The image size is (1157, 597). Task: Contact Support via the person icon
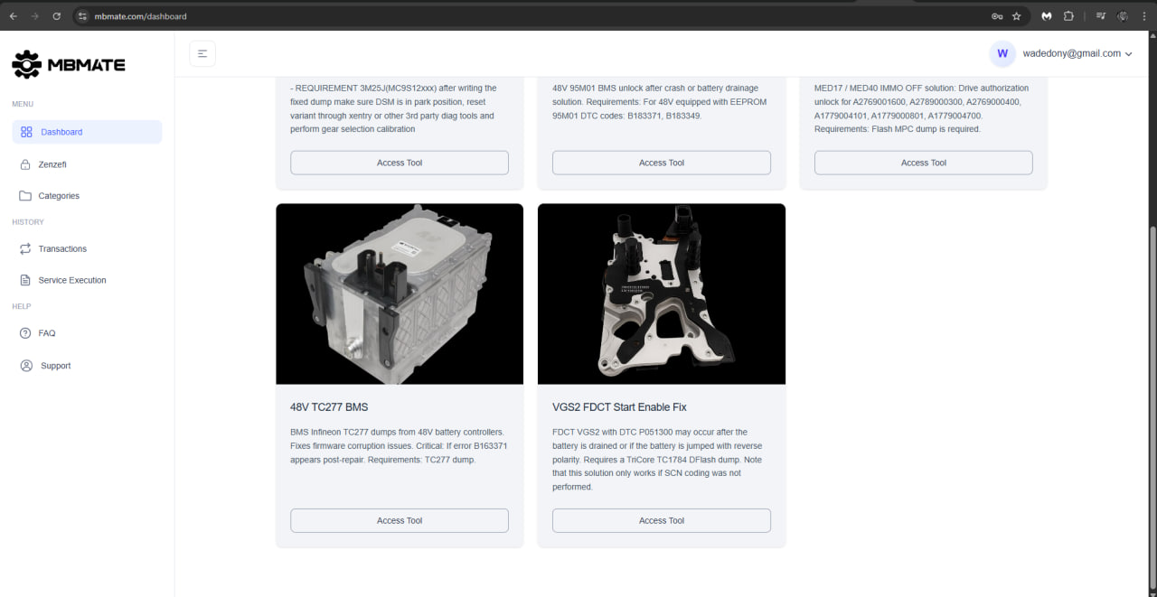point(24,366)
